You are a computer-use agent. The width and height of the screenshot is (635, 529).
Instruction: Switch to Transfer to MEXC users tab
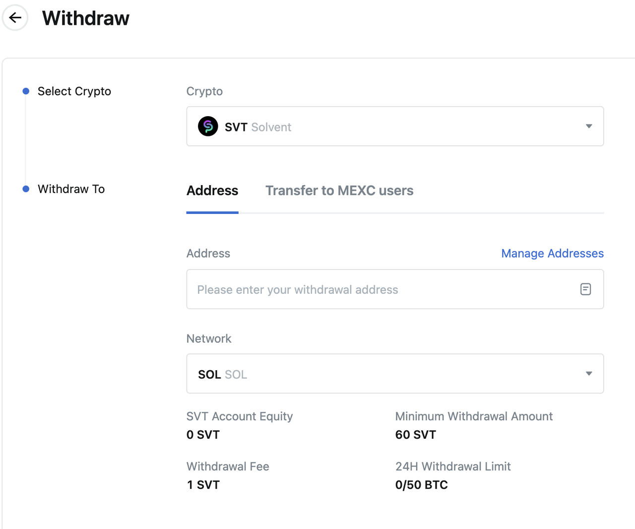(339, 191)
